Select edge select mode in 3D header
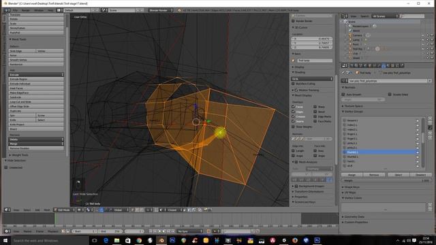 pos(137,210)
